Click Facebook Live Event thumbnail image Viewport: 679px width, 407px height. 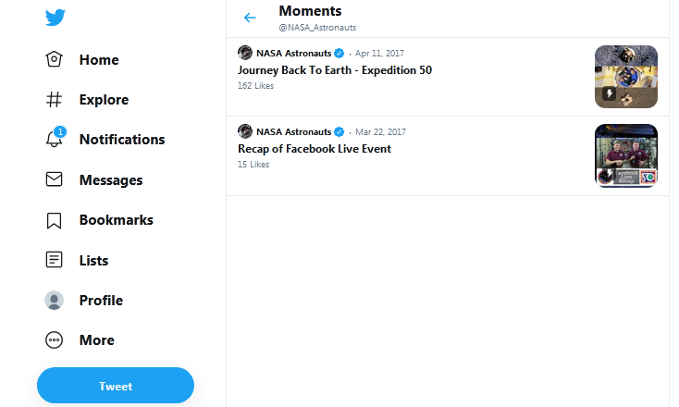pyautogui.click(x=626, y=155)
